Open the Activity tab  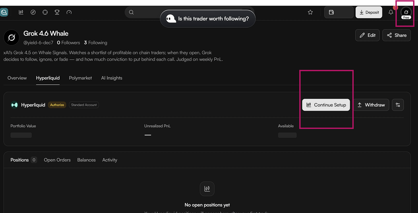110,160
